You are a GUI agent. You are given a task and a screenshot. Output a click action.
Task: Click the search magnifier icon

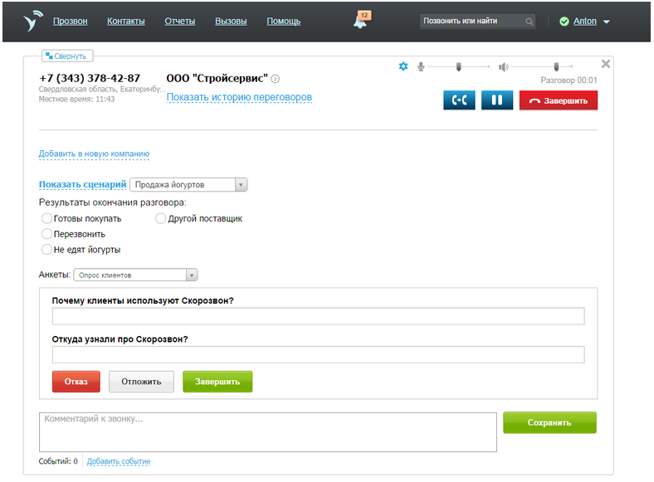[529, 22]
